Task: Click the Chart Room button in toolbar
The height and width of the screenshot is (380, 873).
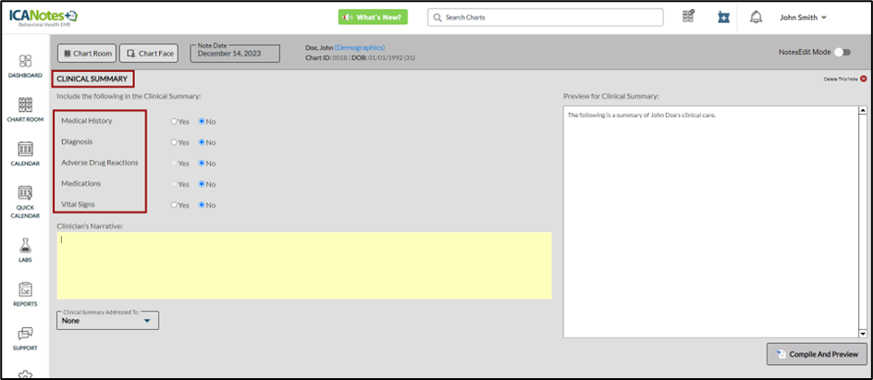Action: click(87, 54)
